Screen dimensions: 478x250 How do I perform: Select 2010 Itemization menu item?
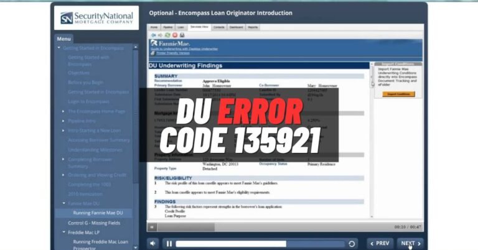click(85, 194)
